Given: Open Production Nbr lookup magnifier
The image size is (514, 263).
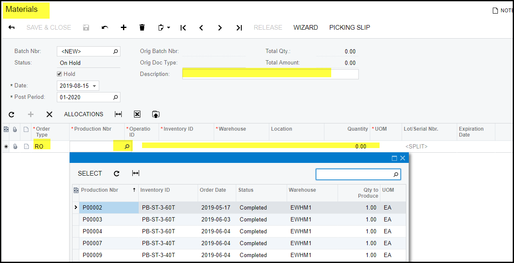Looking at the screenshot, I should [126, 146].
